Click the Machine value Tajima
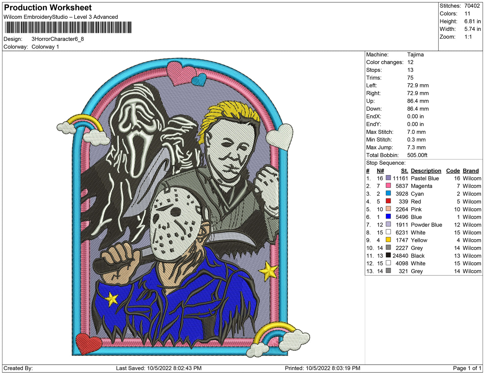This screenshot has height=373, width=485. (x=416, y=54)
